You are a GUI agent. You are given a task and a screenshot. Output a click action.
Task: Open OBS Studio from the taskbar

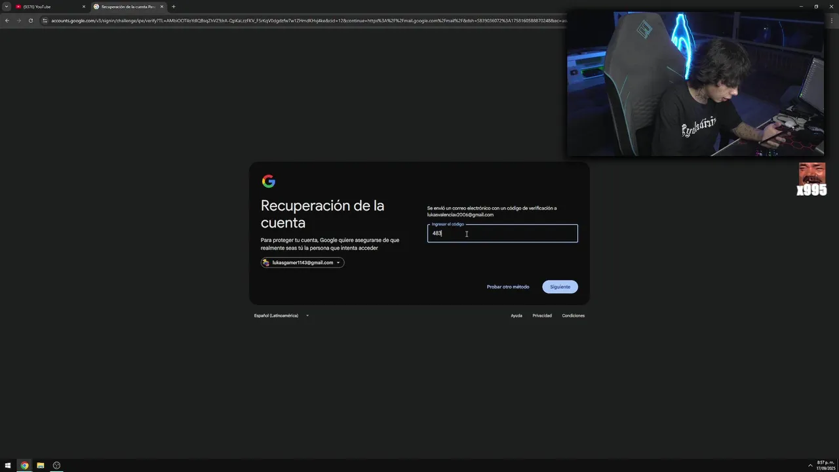click(56, 465)
